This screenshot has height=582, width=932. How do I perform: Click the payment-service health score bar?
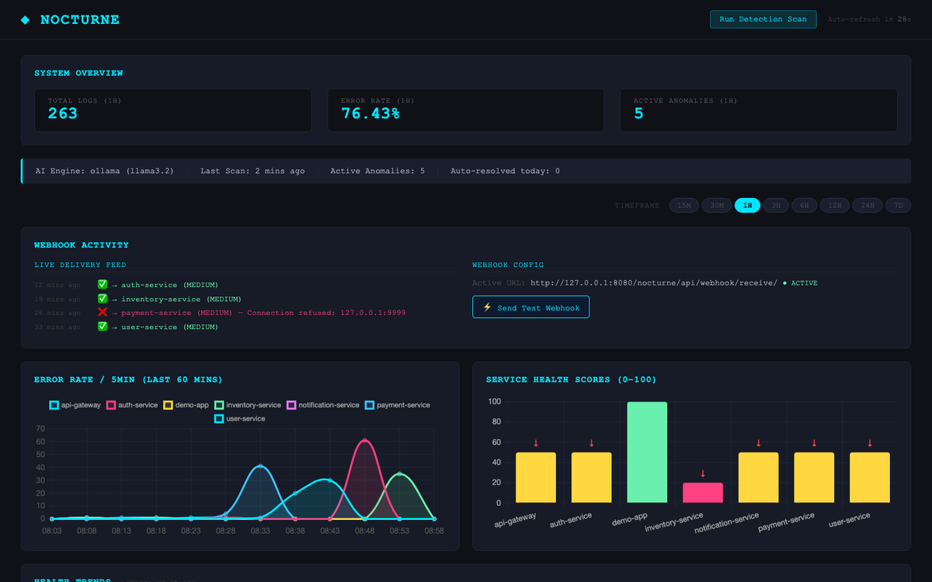(814, 477)
